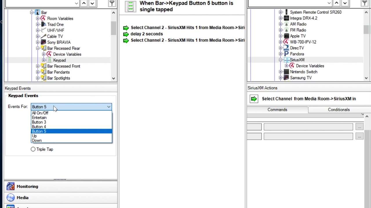Click the SiriusXM device tree scrollbar up arrow
The width and height of the screenshot is (371, 208).
[366, 12]
